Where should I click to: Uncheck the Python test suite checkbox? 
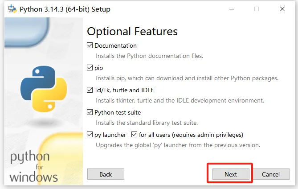click(x=90, y=112)
